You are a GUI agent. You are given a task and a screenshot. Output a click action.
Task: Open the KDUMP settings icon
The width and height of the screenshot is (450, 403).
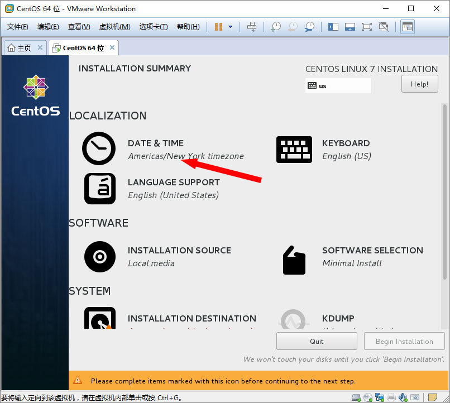coord(294,320)
